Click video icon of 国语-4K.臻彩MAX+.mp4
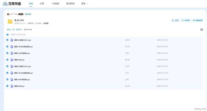Image resolution: width=207 pixels, height=111 pixels. click(x=12, y=40)
